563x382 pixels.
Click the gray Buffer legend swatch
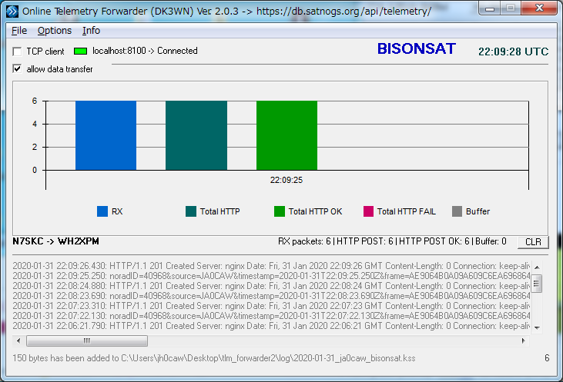tap(457, 211)
